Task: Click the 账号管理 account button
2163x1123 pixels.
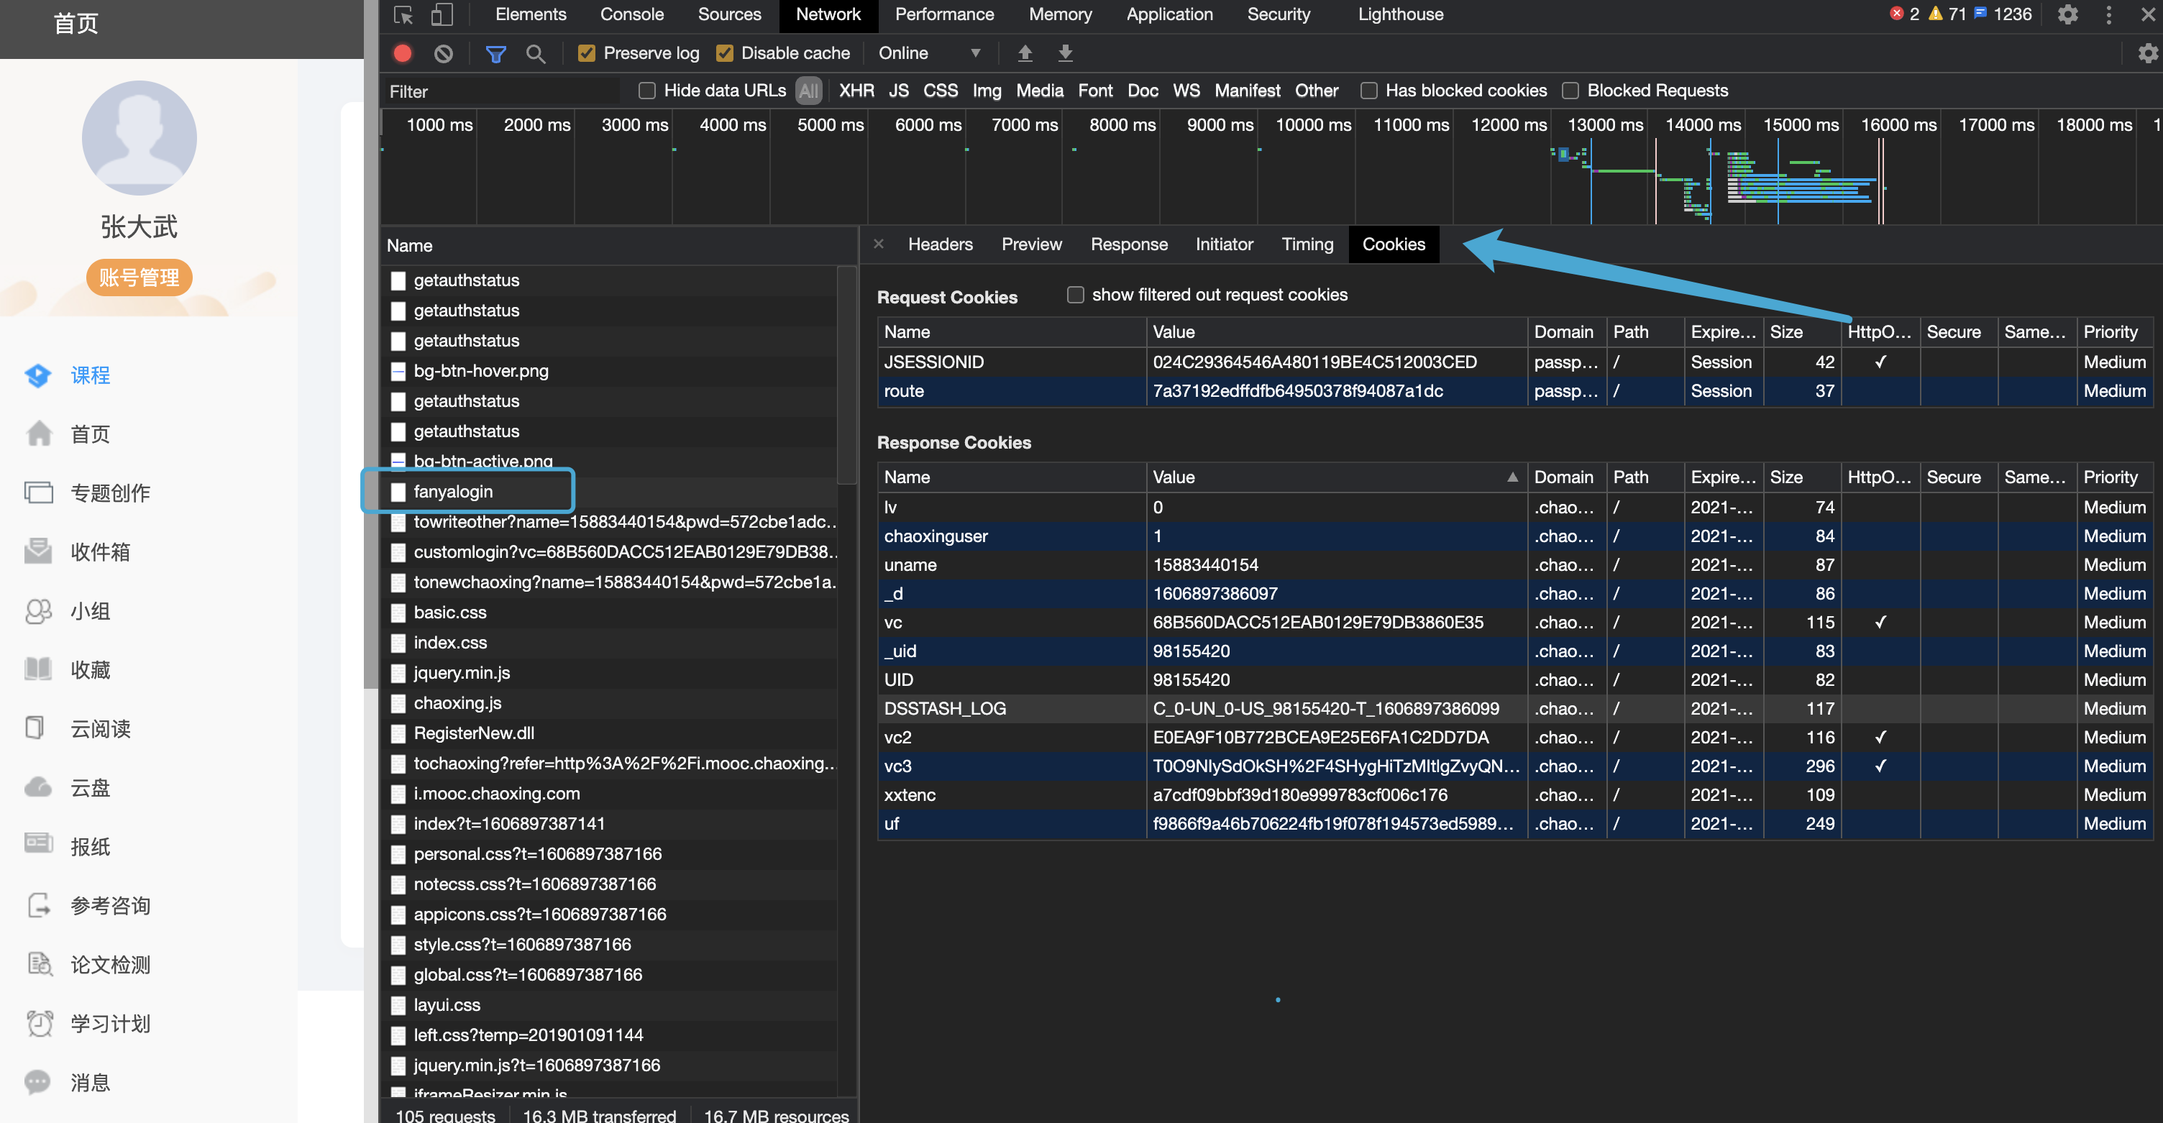Action: tap(140, 277)
